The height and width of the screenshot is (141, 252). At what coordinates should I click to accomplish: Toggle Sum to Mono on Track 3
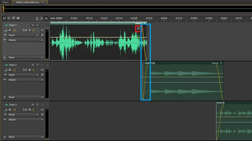42,110
